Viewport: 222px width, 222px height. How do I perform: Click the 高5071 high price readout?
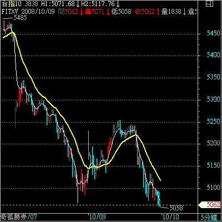(x=95, y=12)
